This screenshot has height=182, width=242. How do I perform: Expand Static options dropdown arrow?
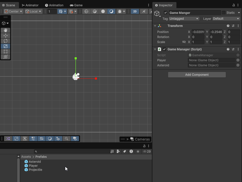239,13
